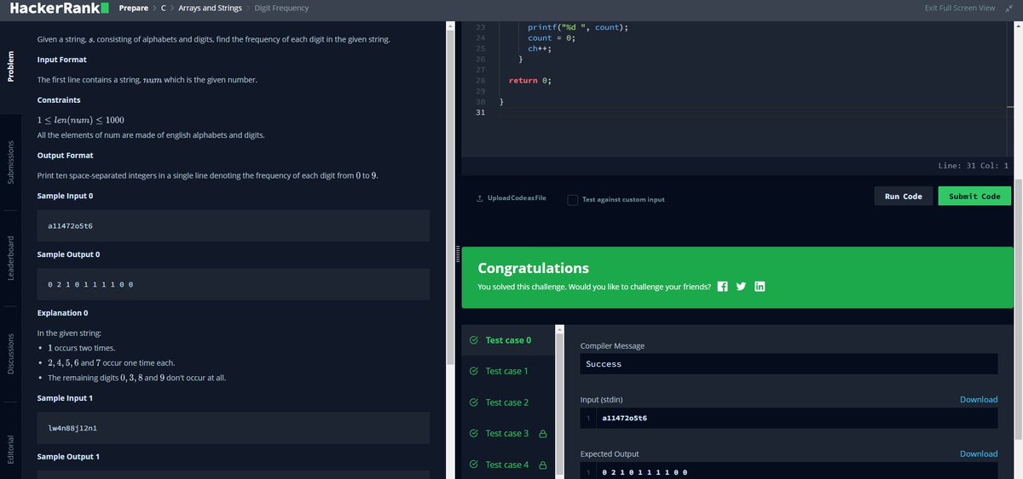Click the 'return 0;' code line
The image size is (1023, 479).
[530, 80]
